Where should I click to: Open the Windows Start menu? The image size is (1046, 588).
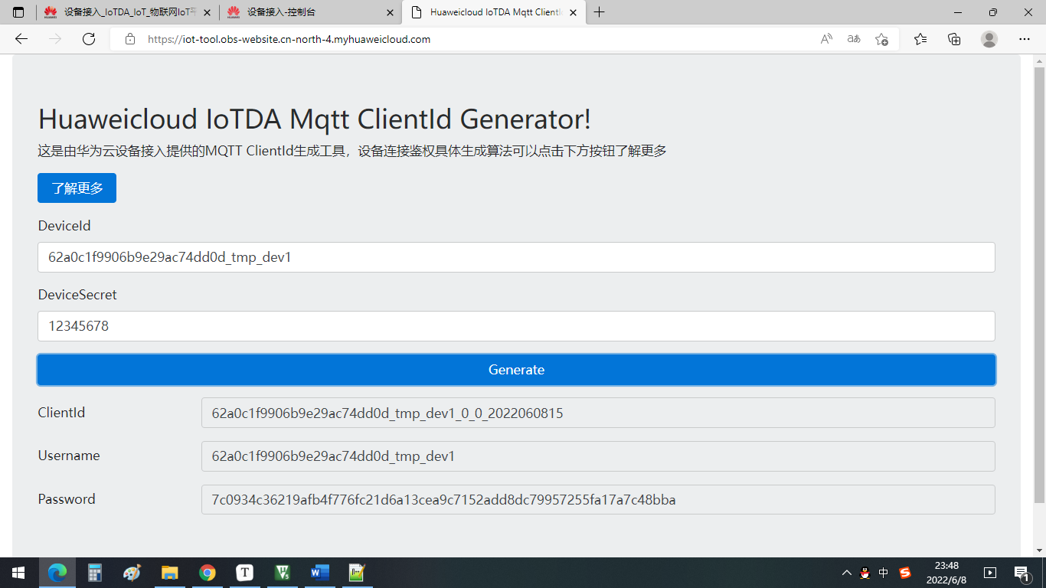point(18,573)
